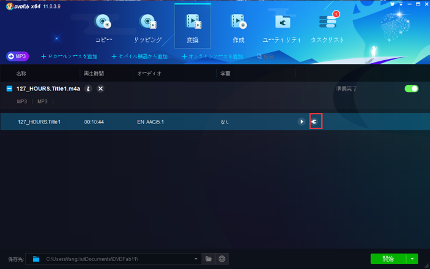430x269 pixels.
Task: Add an online source
Action: pos(213,57)
